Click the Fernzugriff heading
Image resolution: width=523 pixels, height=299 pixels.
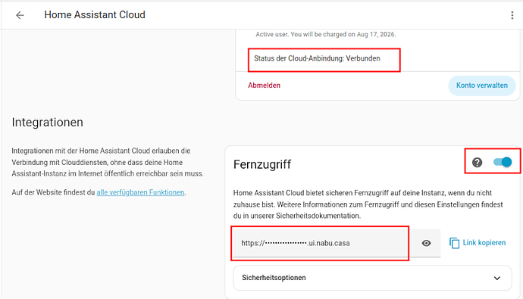[x=262, y=164]
